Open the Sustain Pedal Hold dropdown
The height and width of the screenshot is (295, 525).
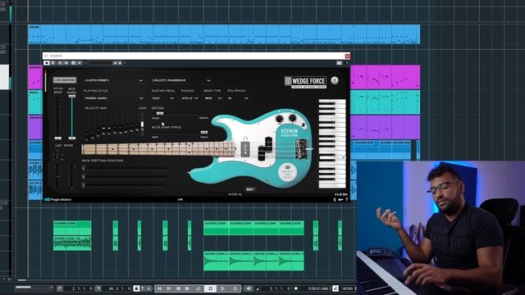tap(162, 98)
